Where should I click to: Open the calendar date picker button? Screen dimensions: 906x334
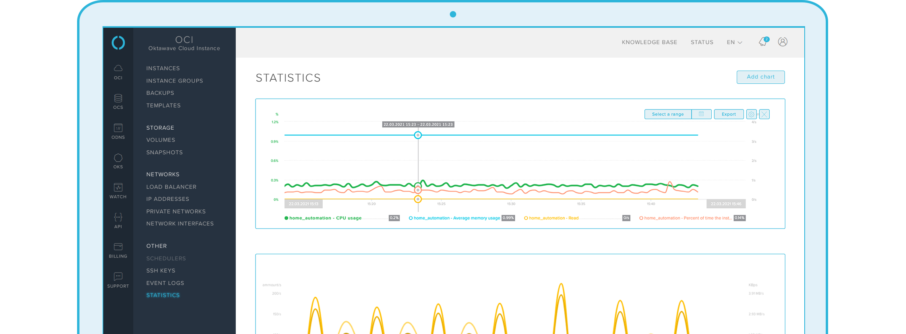701,114
